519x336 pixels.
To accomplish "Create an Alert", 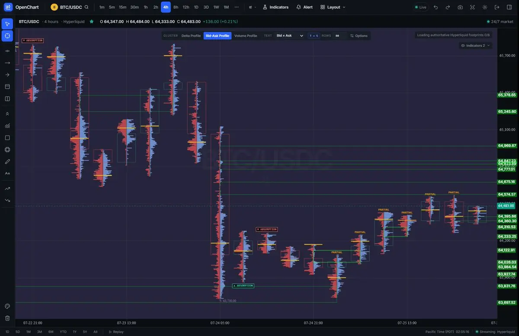I will pyautogui.click(x=304, y=7).
